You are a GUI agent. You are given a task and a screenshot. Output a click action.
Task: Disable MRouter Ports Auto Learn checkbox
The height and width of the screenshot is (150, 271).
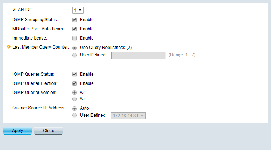click(x=74, y=29)
